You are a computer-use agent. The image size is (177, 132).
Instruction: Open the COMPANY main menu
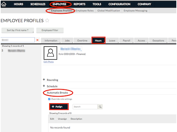144,4
